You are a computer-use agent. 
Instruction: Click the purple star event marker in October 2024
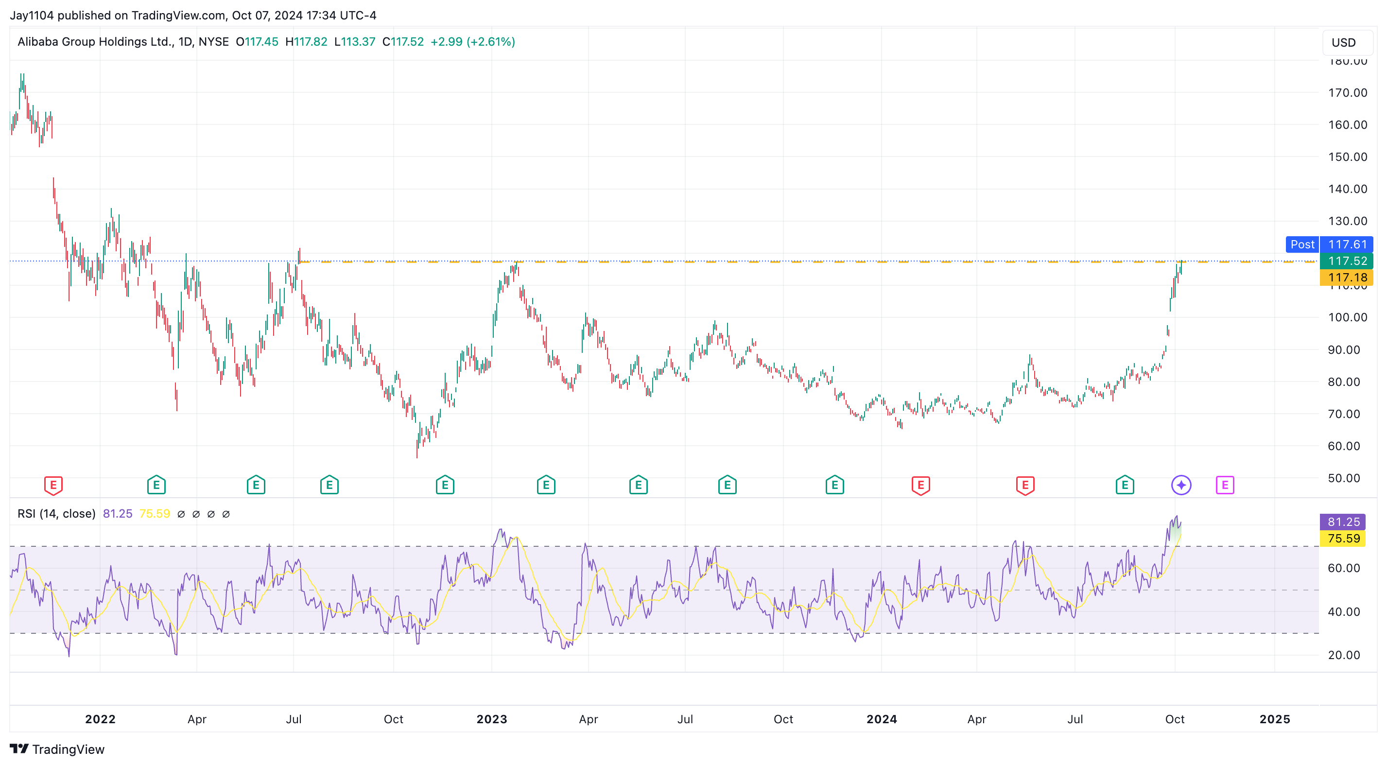click(x=1181, y=486)
